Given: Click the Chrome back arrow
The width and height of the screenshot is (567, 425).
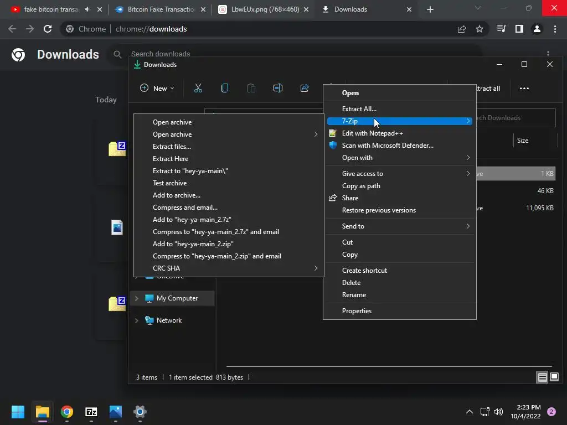Looking at the screenshot, I should 12,29.
